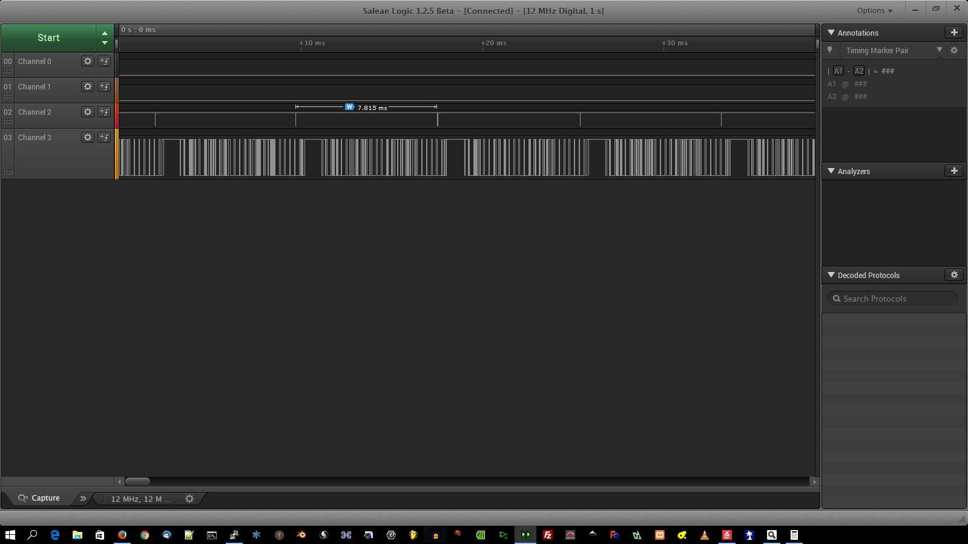Open Windows taskbar search
The image size is (968, 544).
(x=33, y=535)
